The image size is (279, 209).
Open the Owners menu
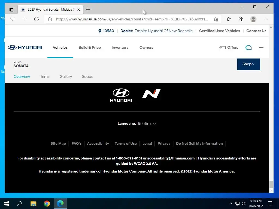(x=146, y=47)
